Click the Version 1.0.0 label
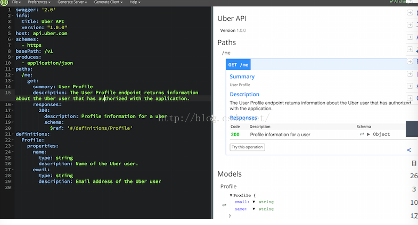The height and width of the screenshot is (225, 418). pyautogui.click(x=233, y=30)
